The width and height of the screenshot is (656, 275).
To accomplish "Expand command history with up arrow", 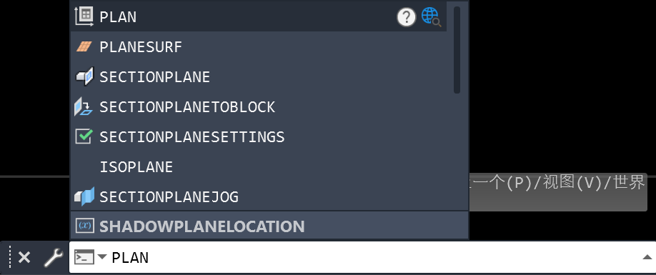I will click(647, 257).
